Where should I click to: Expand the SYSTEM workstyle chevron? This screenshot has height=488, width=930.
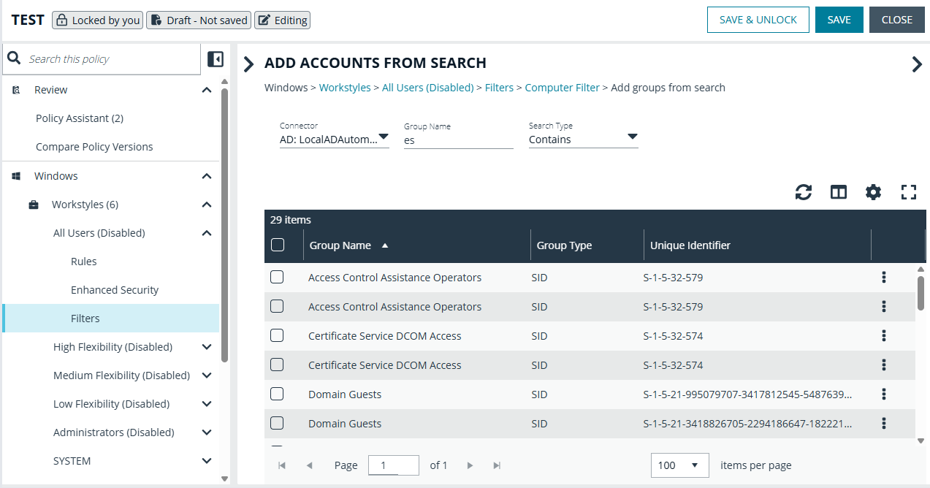click(x=207, y=461)
